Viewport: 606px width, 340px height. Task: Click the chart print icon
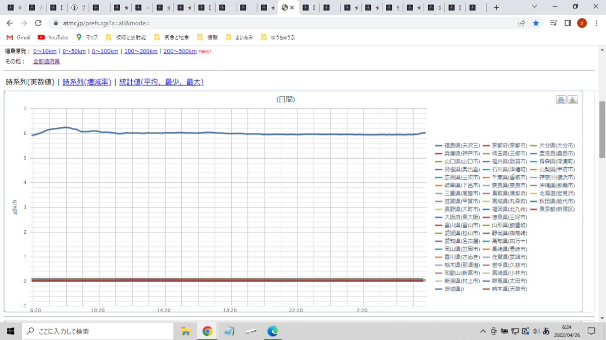click(x=561, y=100)
